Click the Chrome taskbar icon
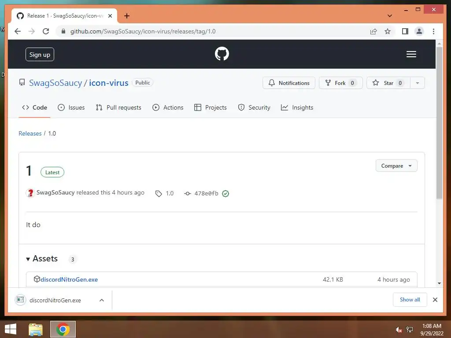The width and height of the screenshot is (451, 338). click(x=63, y=329)
